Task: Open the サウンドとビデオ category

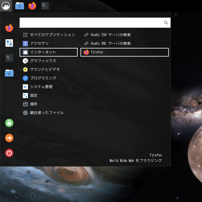Action: 48,70
